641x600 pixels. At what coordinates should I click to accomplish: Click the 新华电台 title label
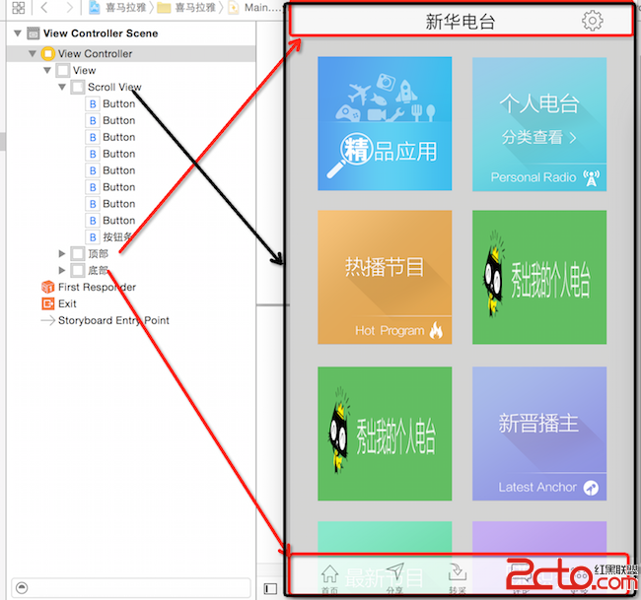click(461, 22)
